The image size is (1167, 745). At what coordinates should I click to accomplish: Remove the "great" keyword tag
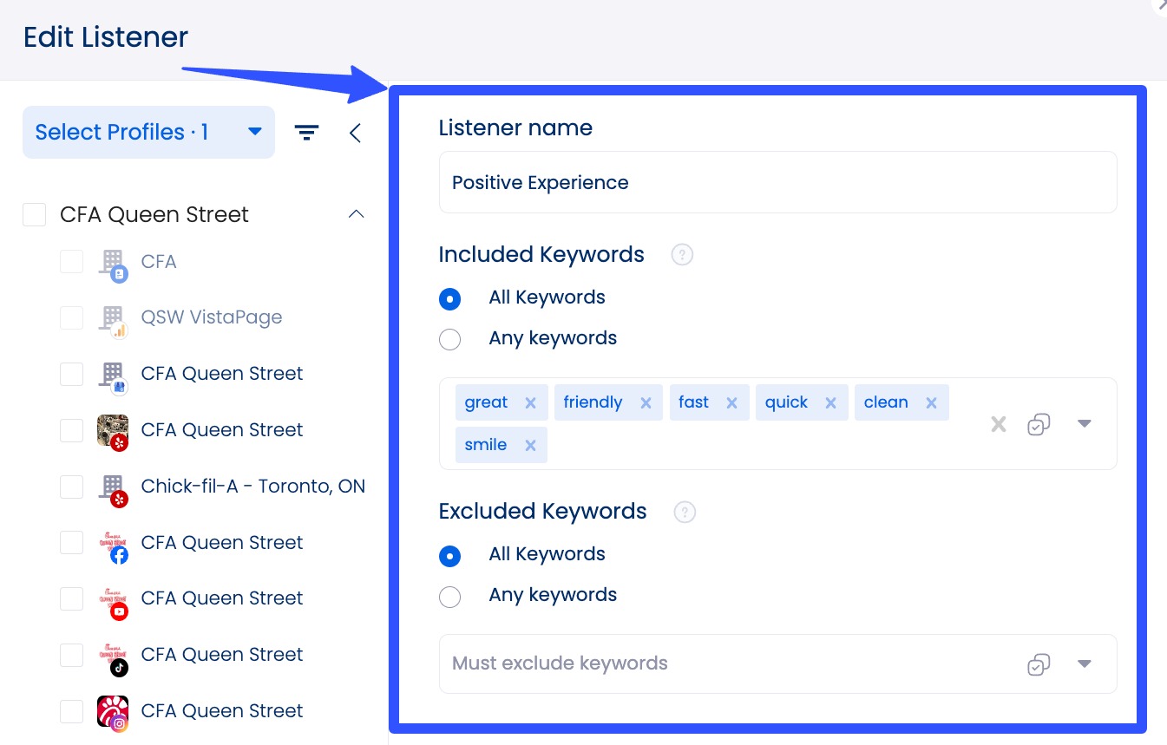pos(530,402)
